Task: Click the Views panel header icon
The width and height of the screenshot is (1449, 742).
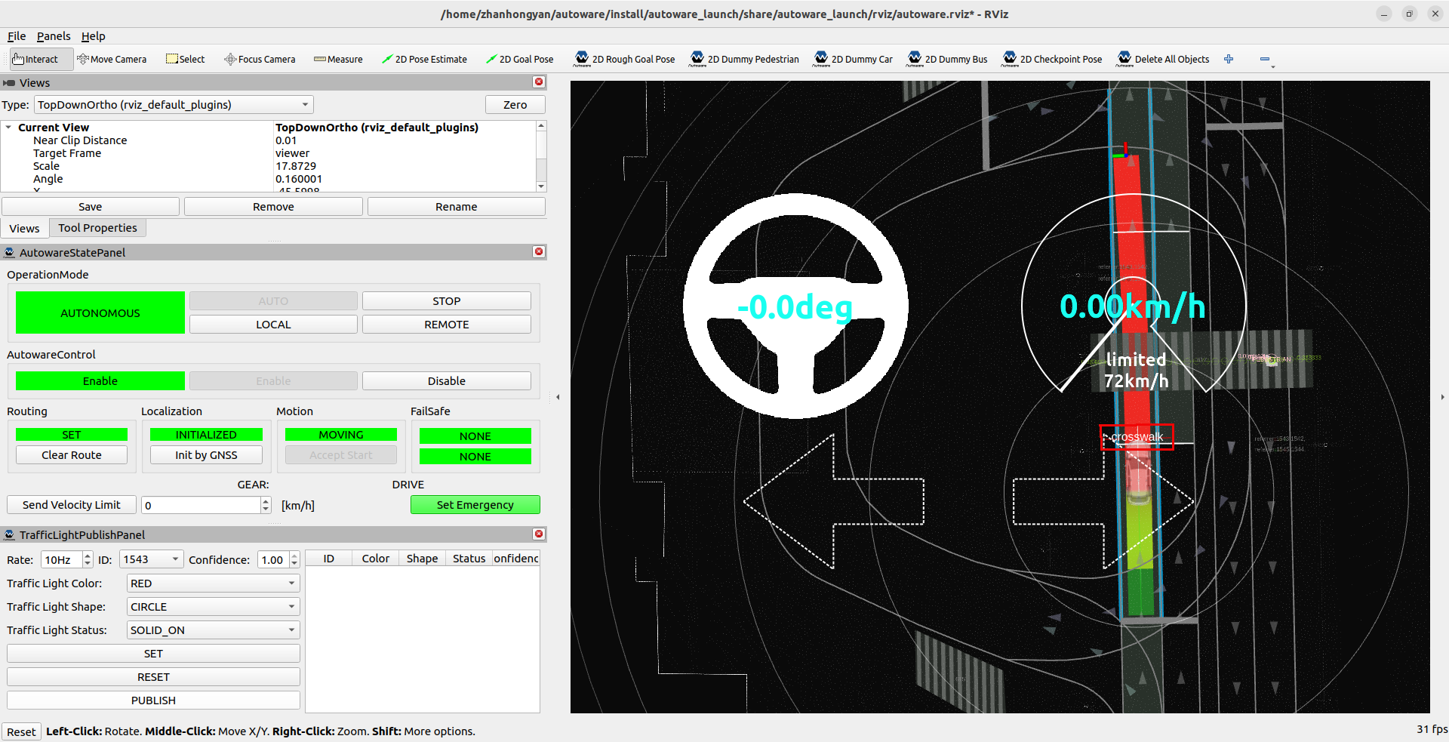Action: 9,83
